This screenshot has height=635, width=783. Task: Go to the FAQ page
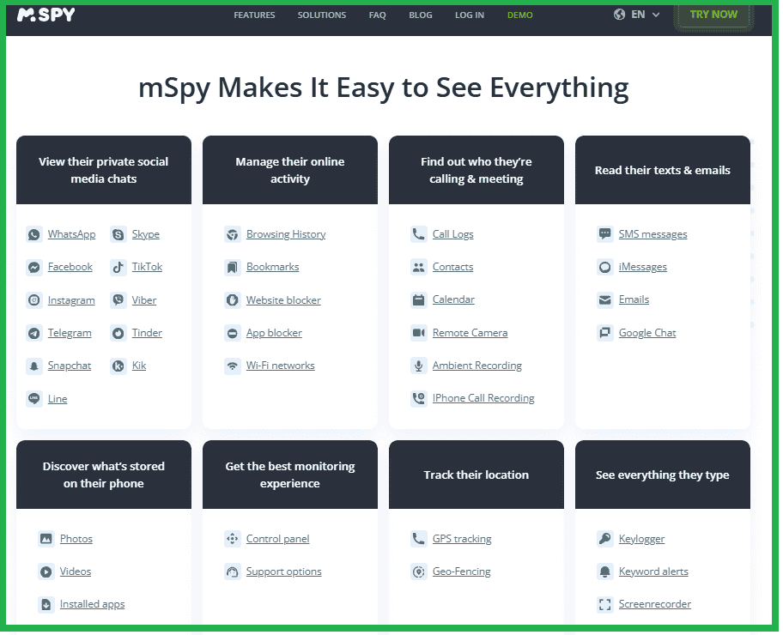pyautogui.click(x=377, y=15)
